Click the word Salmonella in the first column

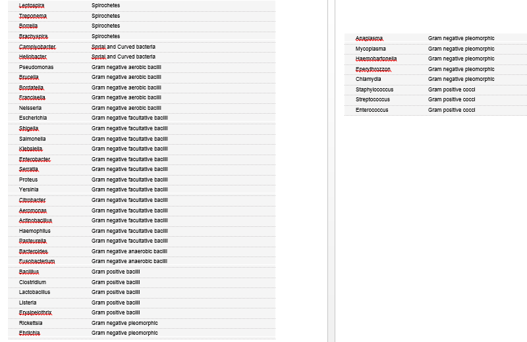[x=33, y=139]
